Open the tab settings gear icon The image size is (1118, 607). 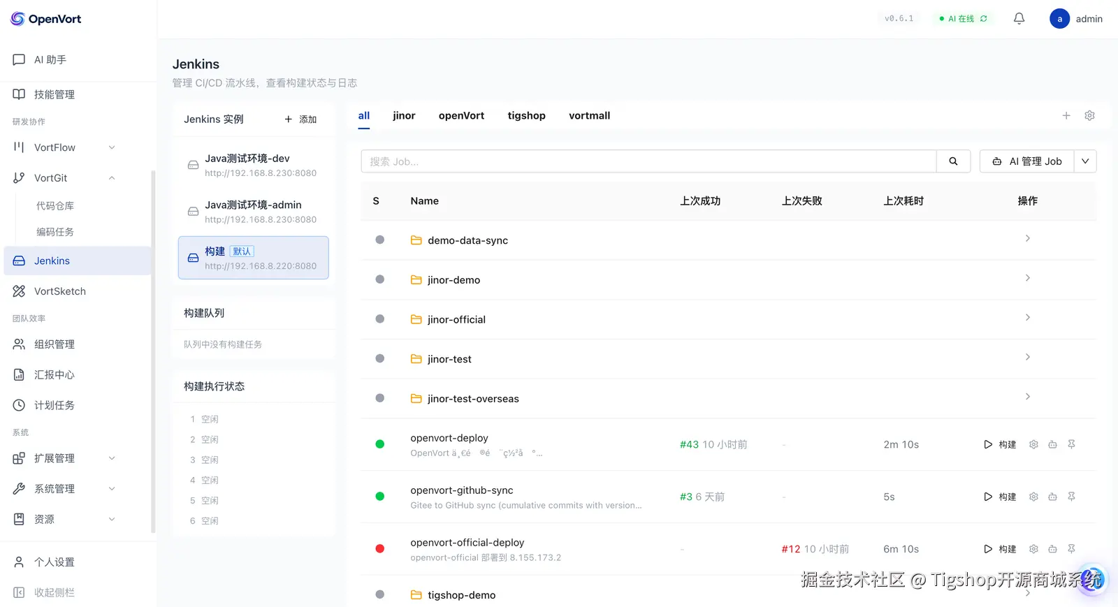pyautogui.click(x=1089, y=116)
